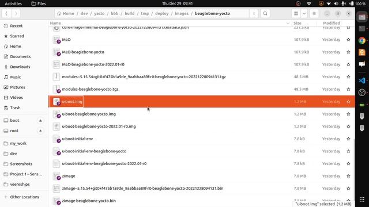Select zImage-beaglebone-yocto.bin file
The width and height of the screenshot is (369, 207).
click(202, 201)
